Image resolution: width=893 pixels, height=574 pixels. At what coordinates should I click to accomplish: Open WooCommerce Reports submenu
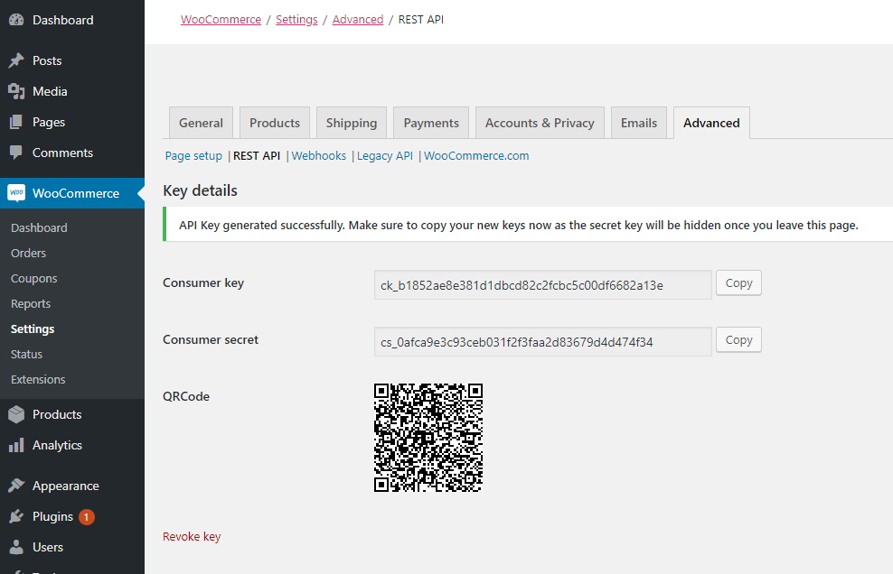[x=30, y=304]
